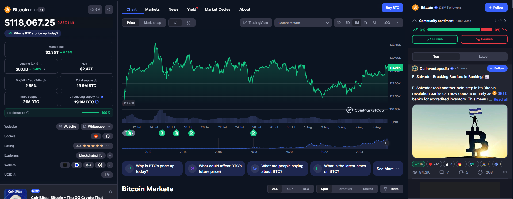Select All chart range
This screenshot has width=513, height=199.
(x=374, y=23)
